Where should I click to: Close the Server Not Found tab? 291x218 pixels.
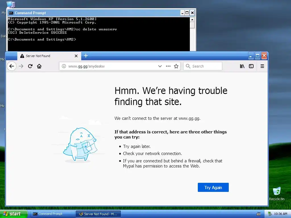(76, 56)
